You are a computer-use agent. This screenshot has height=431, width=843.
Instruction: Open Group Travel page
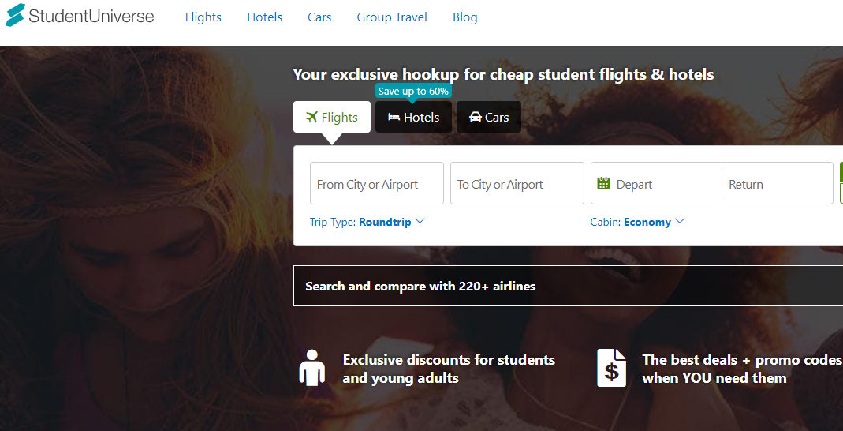[392, 17]
